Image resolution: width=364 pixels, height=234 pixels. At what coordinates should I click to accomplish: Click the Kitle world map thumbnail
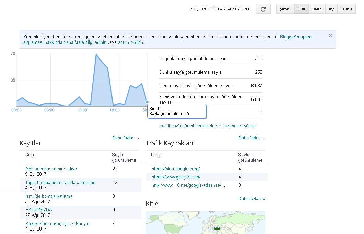pos(206,222)
